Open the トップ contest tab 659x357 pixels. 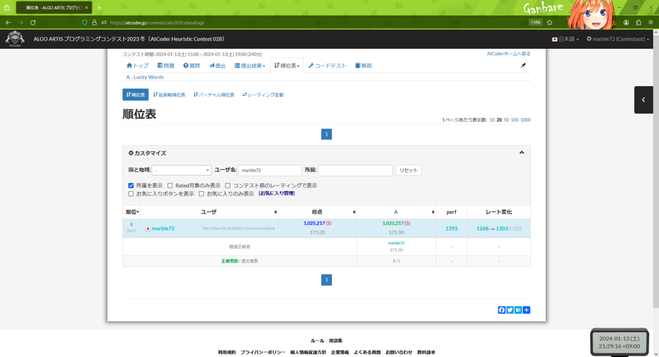tap(137, 65)
